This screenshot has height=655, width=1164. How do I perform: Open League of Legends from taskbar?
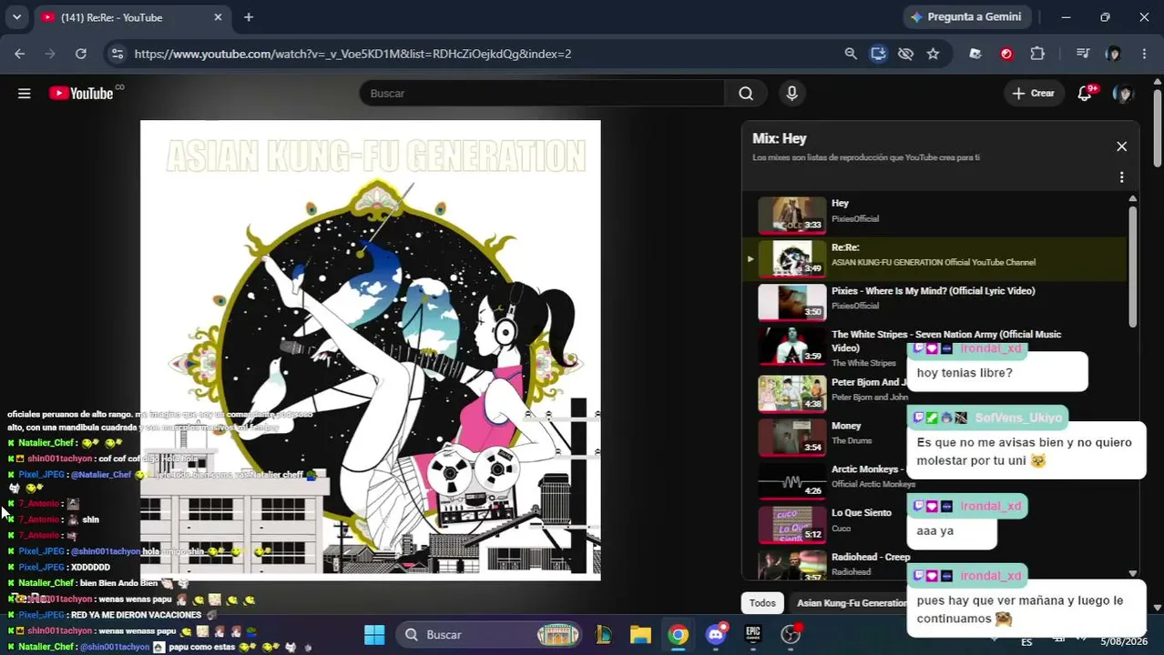coord(603,634)
